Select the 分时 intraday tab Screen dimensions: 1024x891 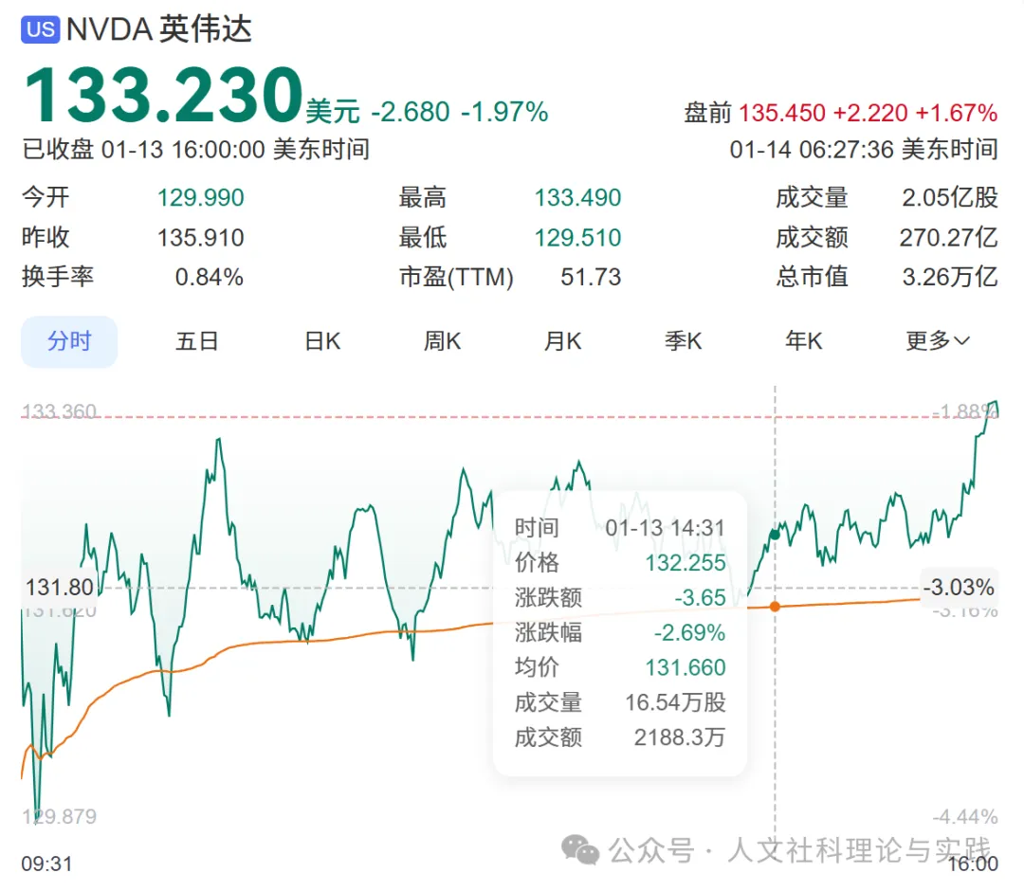point(69,341)
